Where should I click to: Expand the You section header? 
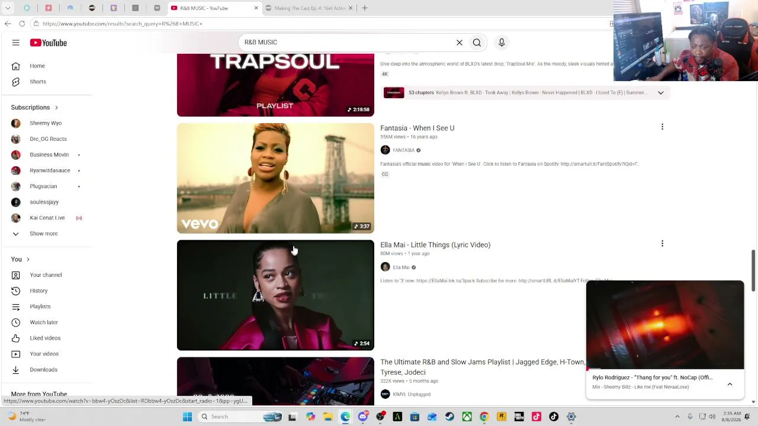20,259
